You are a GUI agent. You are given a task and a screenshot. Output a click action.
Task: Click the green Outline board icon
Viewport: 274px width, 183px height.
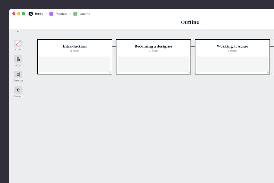[x=75, y=13]
